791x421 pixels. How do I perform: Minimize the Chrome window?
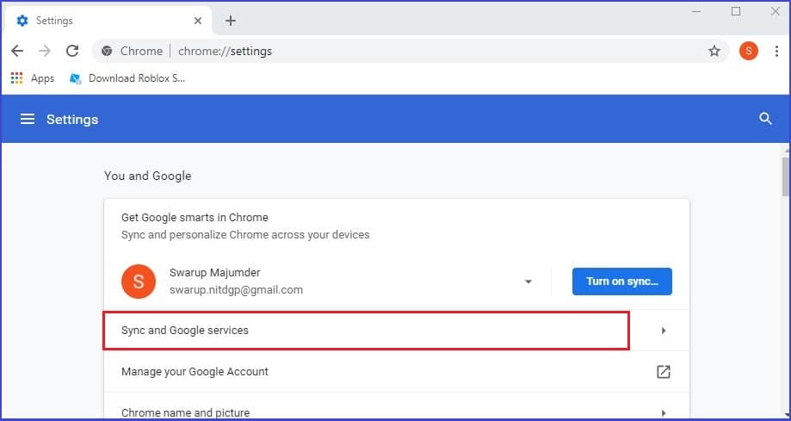click(696, 11)
